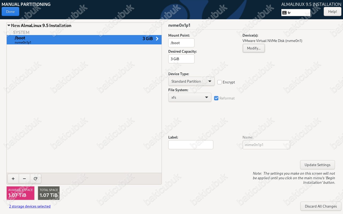The width and height of the screenshot is (343, 214).
Task: Open the File System xfs dropdown
Action: 190,97
